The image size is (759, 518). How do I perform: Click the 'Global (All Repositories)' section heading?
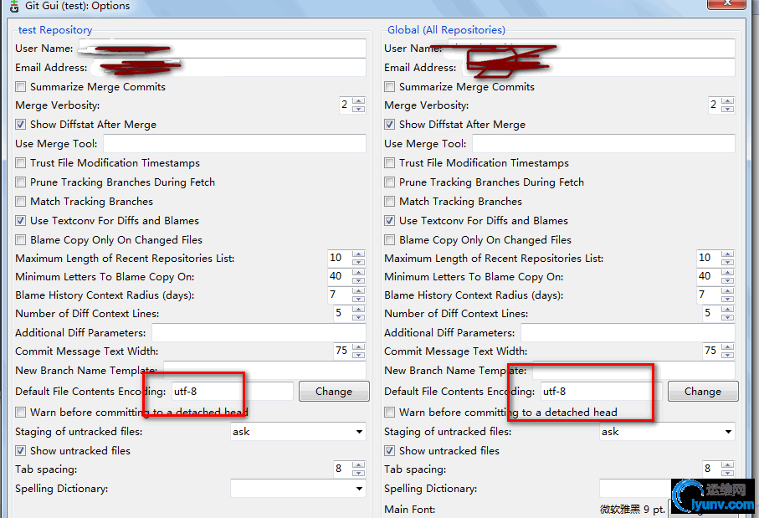point(446,30)
